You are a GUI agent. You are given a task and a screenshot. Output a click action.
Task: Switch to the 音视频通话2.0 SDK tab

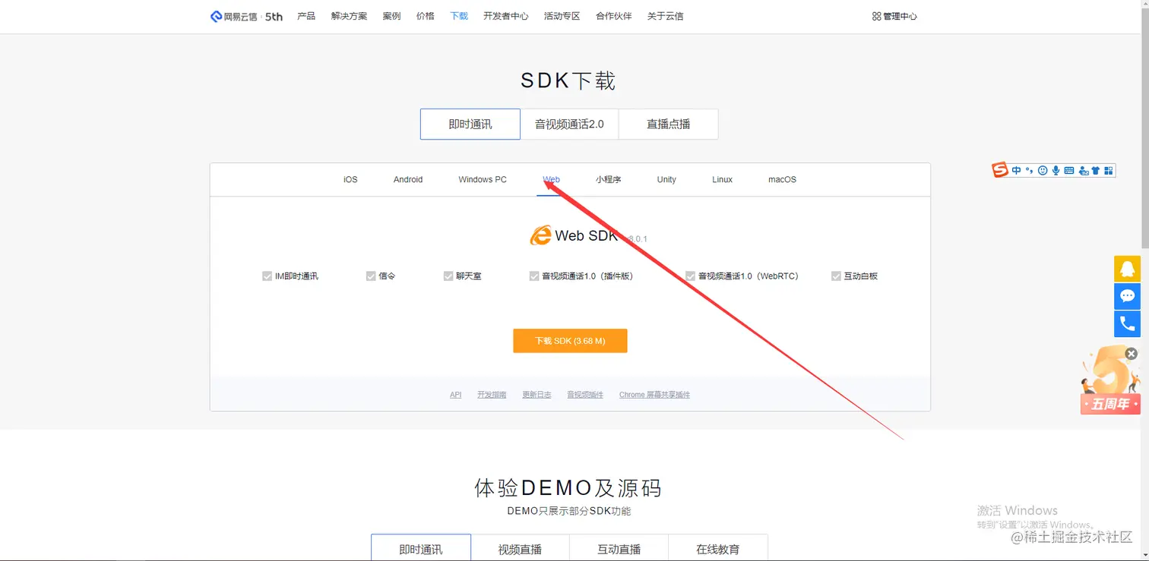[x=569, y=124]
